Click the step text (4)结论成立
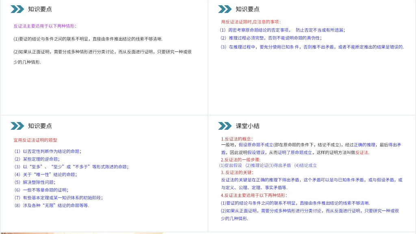 pos(305,165)
